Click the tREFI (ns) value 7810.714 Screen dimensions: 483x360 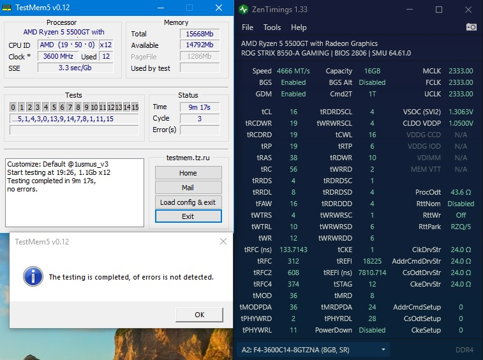coord(372,273)
